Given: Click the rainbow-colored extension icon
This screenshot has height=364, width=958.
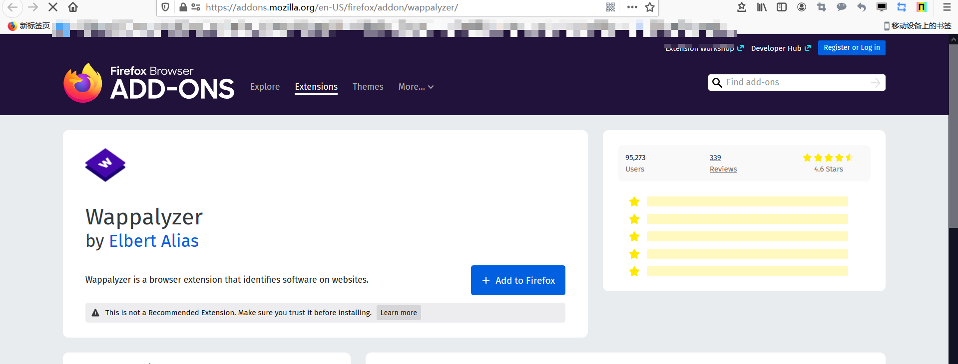Looking at the screenshot, I should [922, 7].
